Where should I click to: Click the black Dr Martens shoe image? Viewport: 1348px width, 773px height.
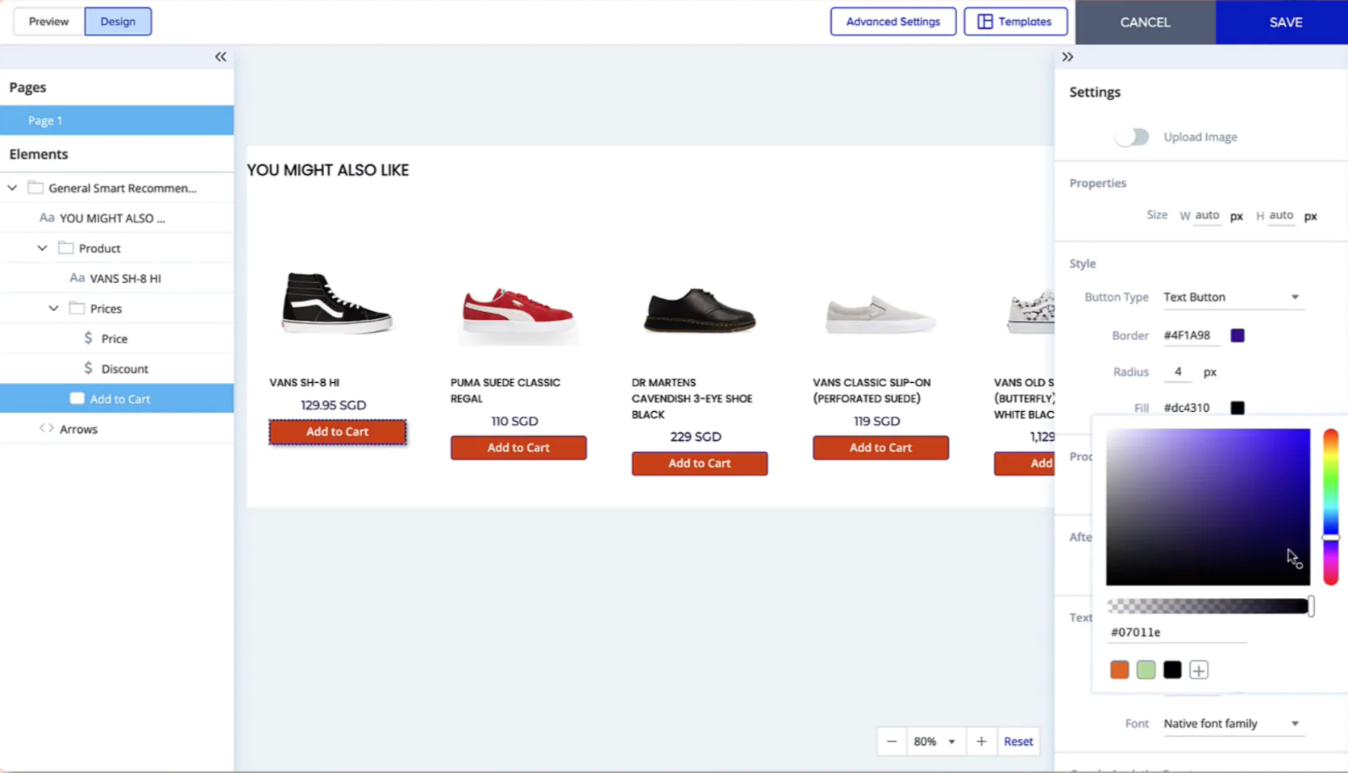[699, 310]
